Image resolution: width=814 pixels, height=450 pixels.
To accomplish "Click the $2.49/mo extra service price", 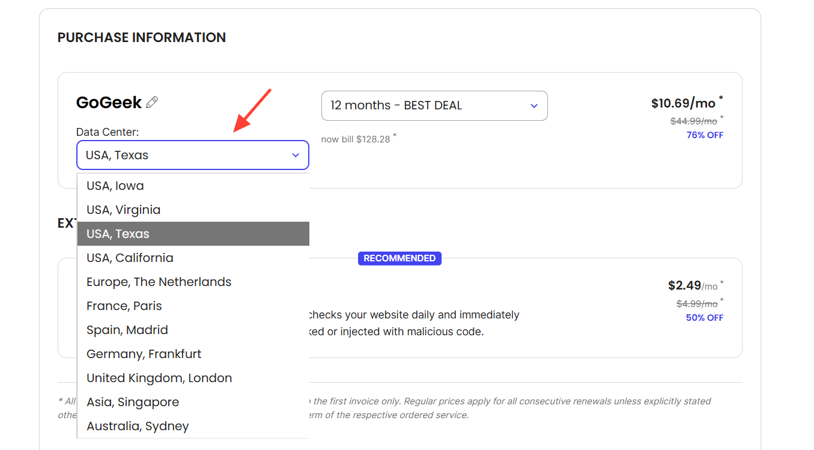I will [x=693, y=286].
